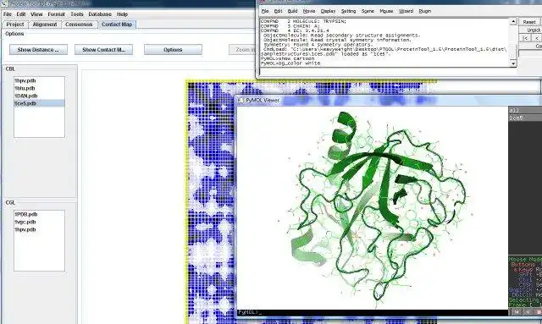Click the PyMOL Viewer title bar
The image size is (542, 324).
coord(389,100)
